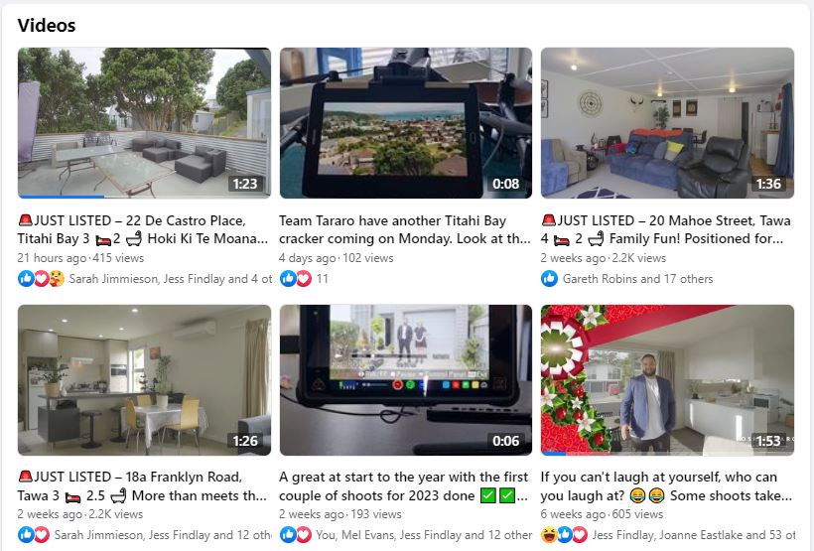This screenshot has height=551, width=814.
Task: Open the '11' reactions count on Team Tararo video
Action: point(323,279)
